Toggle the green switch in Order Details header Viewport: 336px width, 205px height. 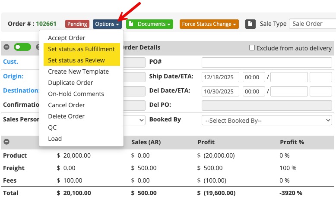(22, 47)
